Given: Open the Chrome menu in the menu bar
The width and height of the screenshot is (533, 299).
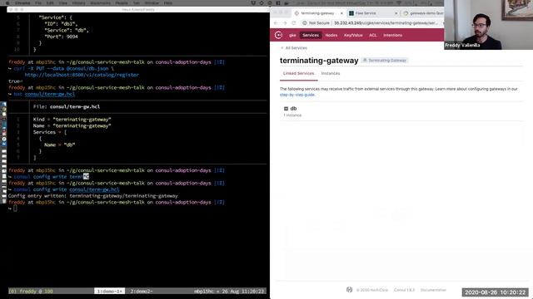Looking at the screenshot, I should click(22, 2).
